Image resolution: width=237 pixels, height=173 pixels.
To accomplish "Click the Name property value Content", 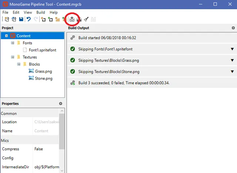I will coord(46,131).
